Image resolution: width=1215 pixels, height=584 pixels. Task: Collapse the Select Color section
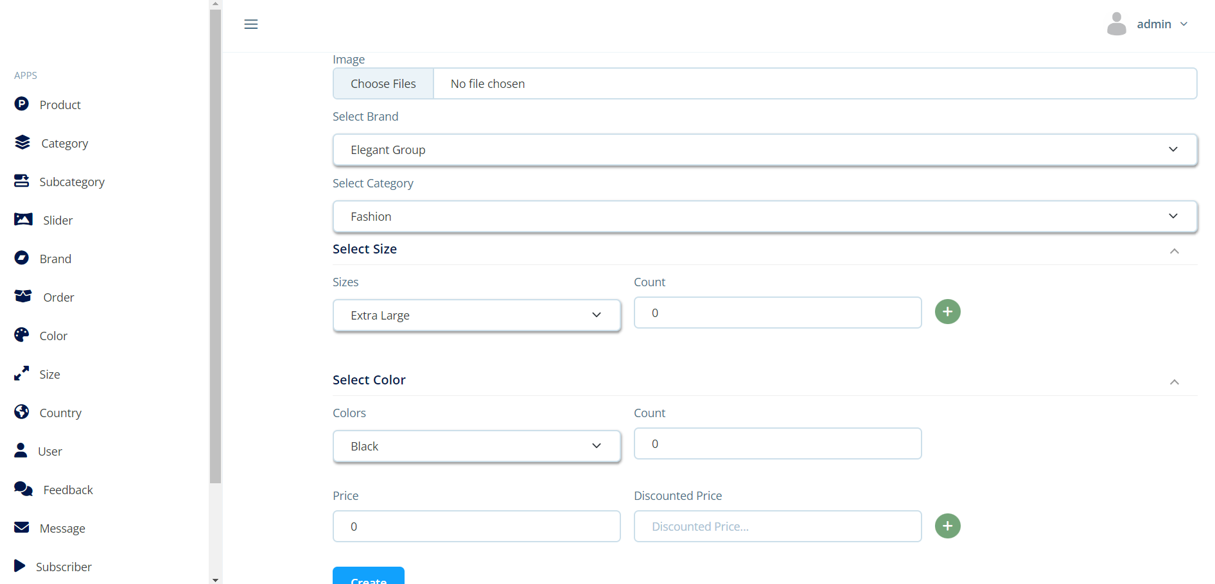(x=1174, y=382)
